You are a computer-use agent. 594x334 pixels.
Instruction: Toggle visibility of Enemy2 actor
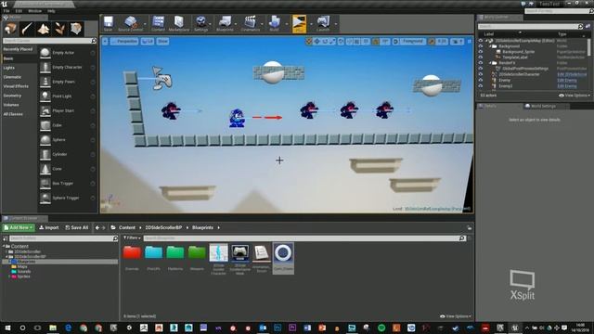tap(481, 86)
